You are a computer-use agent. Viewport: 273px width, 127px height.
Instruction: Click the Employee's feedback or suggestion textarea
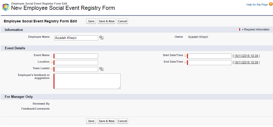tap(87, 81)
